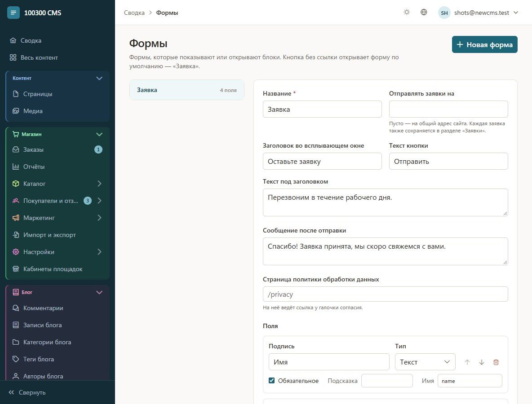Screen dimensions: 532x404
Task: Click the privacy policy page input
Action: (385, 294)
